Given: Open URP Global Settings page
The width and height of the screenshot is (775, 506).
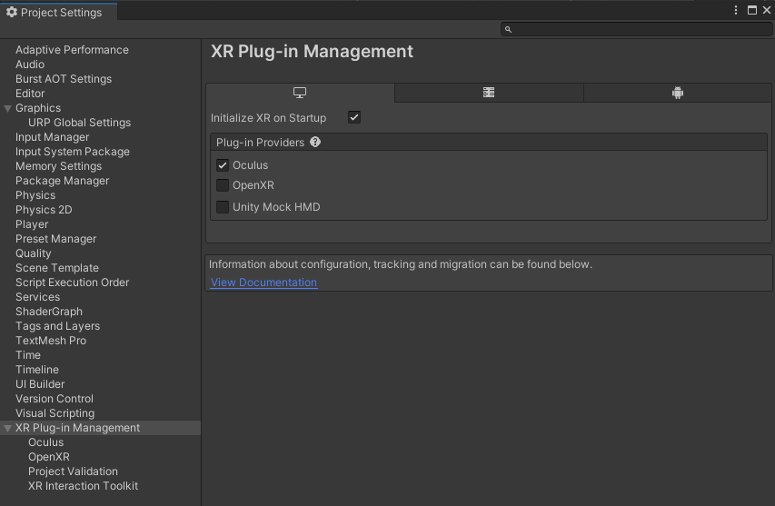Looking at the screenshot, I should point(79,123).
